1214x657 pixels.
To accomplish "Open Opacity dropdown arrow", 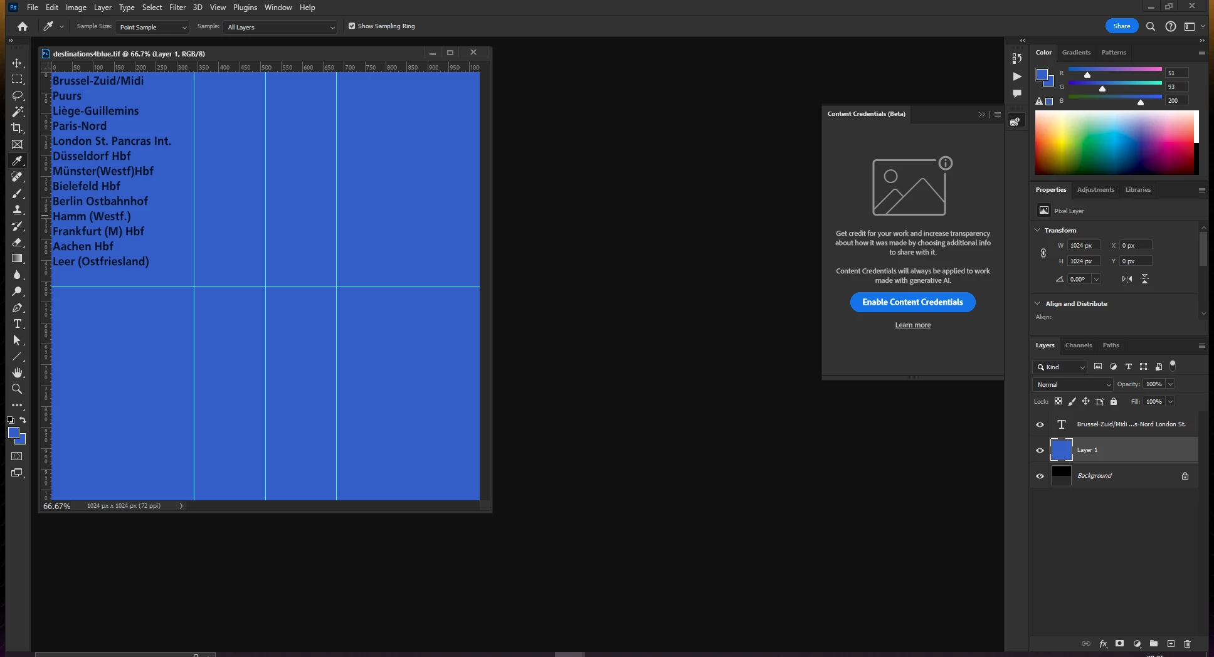I will click(x=1170, y=384).
